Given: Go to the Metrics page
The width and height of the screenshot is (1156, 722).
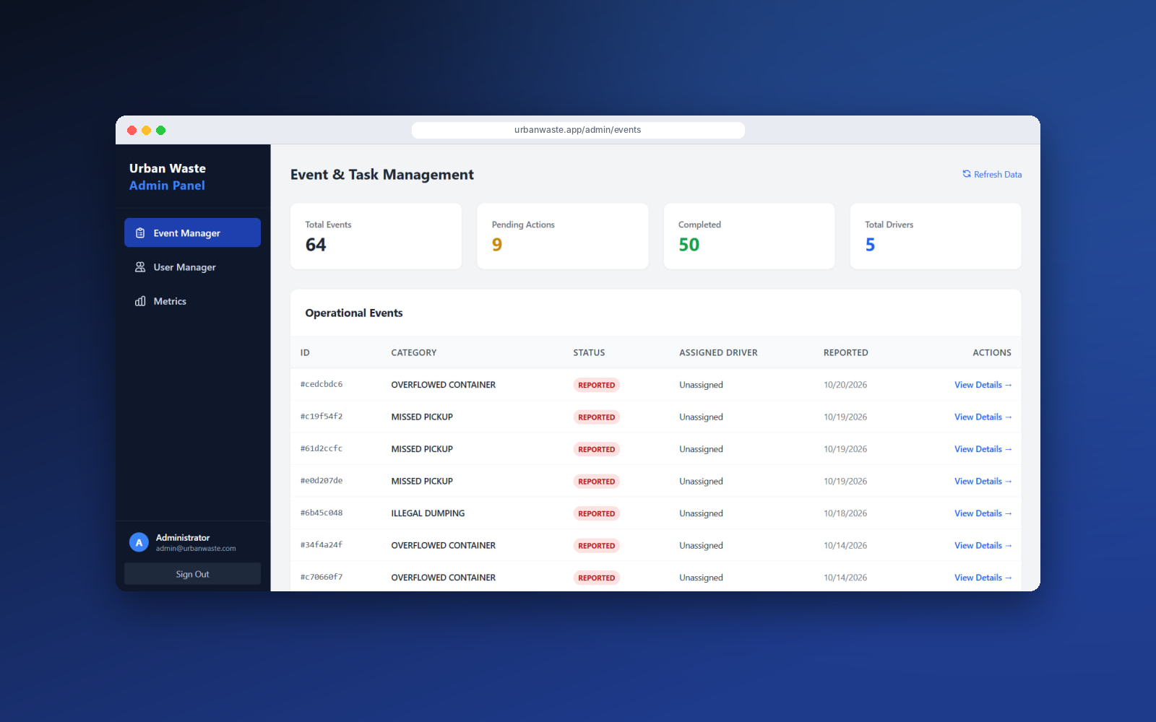Looking at the screenshot, I should pos(192,301).
